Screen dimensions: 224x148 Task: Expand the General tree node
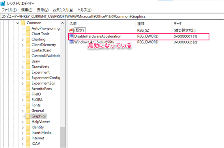[x=23, y=111]
